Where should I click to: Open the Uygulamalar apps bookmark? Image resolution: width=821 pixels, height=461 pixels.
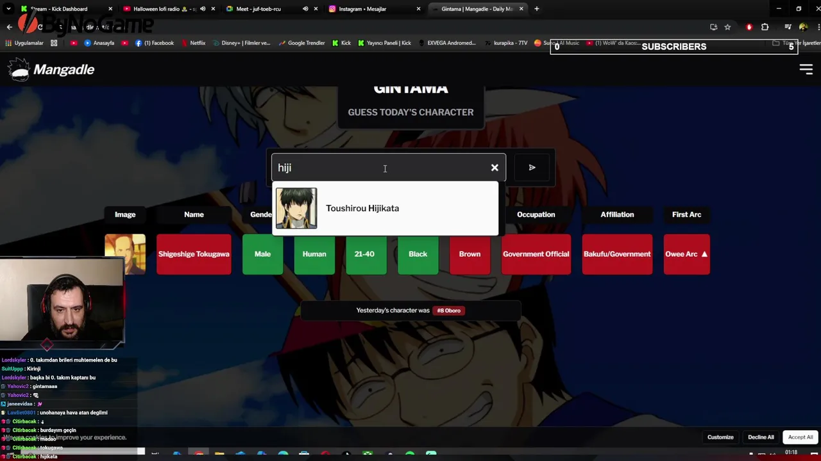click(x=24, y=43)
